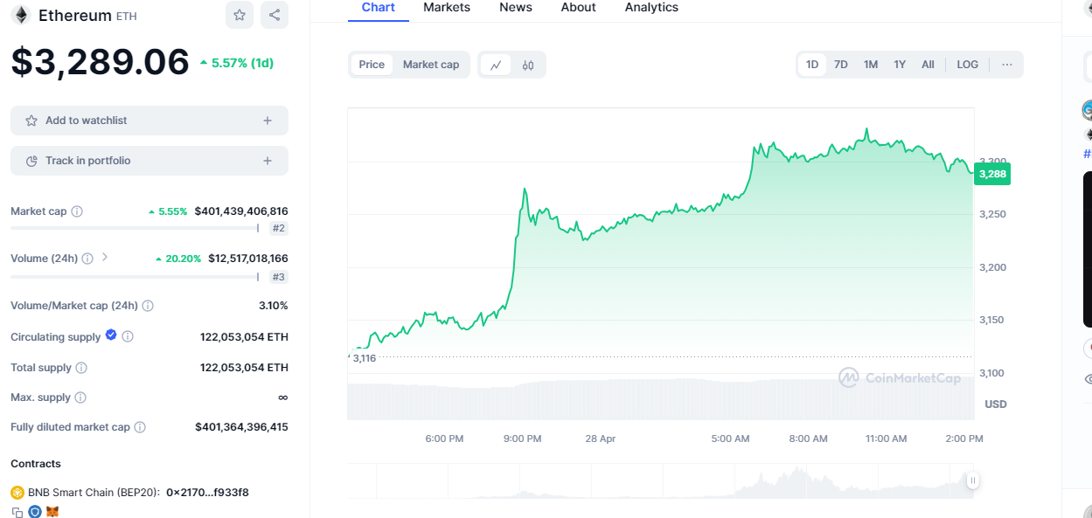Click the Market cap rank progress bar
1092x518 pixels.
click(x=135, y=228)
